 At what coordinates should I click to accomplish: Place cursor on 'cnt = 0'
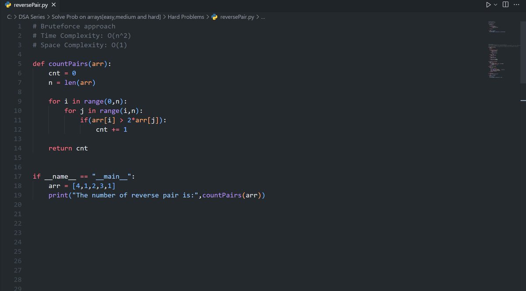click(x=62, y=73)
